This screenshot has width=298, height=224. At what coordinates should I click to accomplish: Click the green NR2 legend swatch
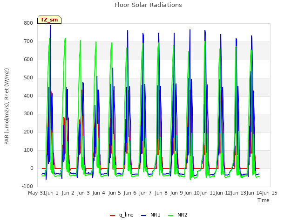[x=171, y=216]
